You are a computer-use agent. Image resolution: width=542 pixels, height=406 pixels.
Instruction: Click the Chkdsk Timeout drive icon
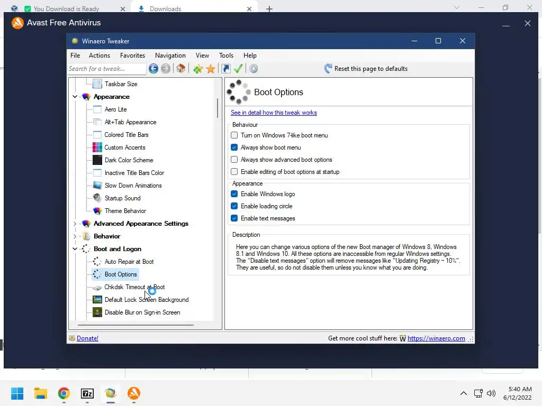[x=97, y=287]
